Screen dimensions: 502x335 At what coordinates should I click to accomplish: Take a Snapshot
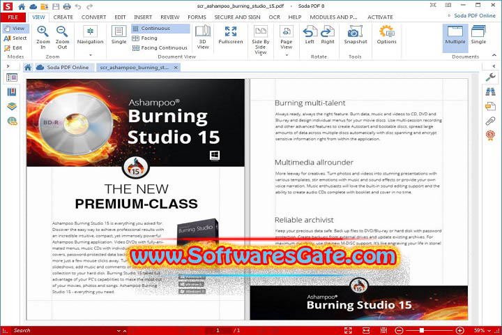pyautogui.click(x=356, y=35)
